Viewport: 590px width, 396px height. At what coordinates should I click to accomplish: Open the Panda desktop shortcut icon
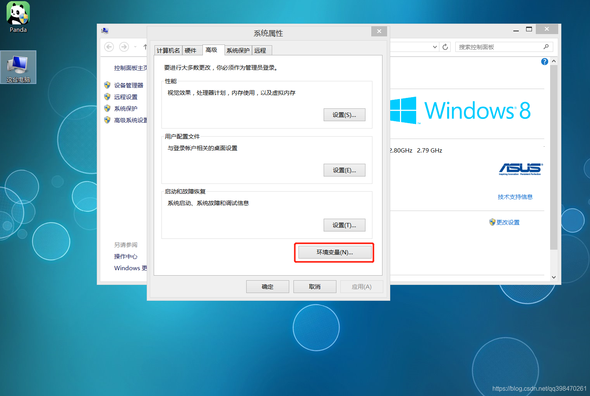pos(18,17)
